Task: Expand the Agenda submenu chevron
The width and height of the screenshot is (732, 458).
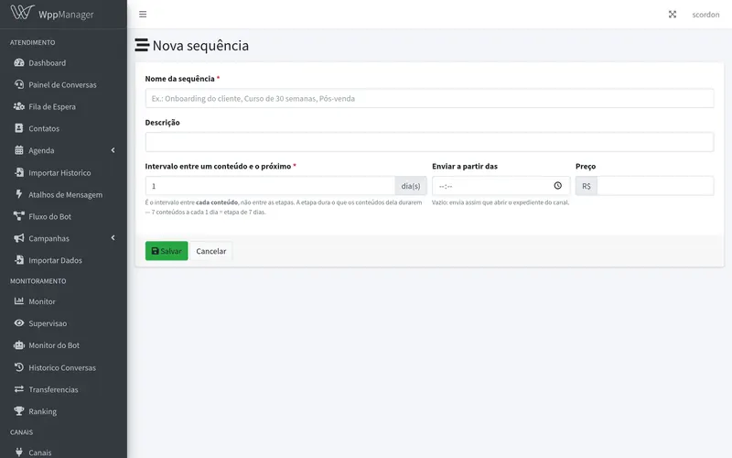Action: pyautogui.click(x=113, y=150)
